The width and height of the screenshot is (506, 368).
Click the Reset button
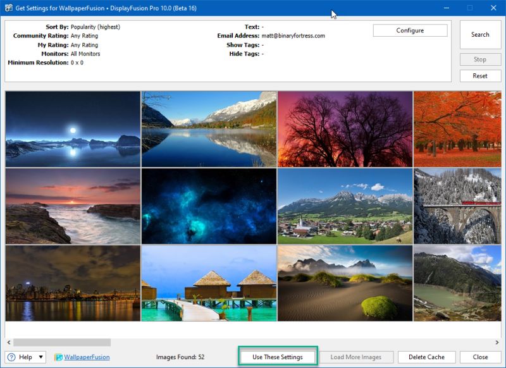coord(480,75)
